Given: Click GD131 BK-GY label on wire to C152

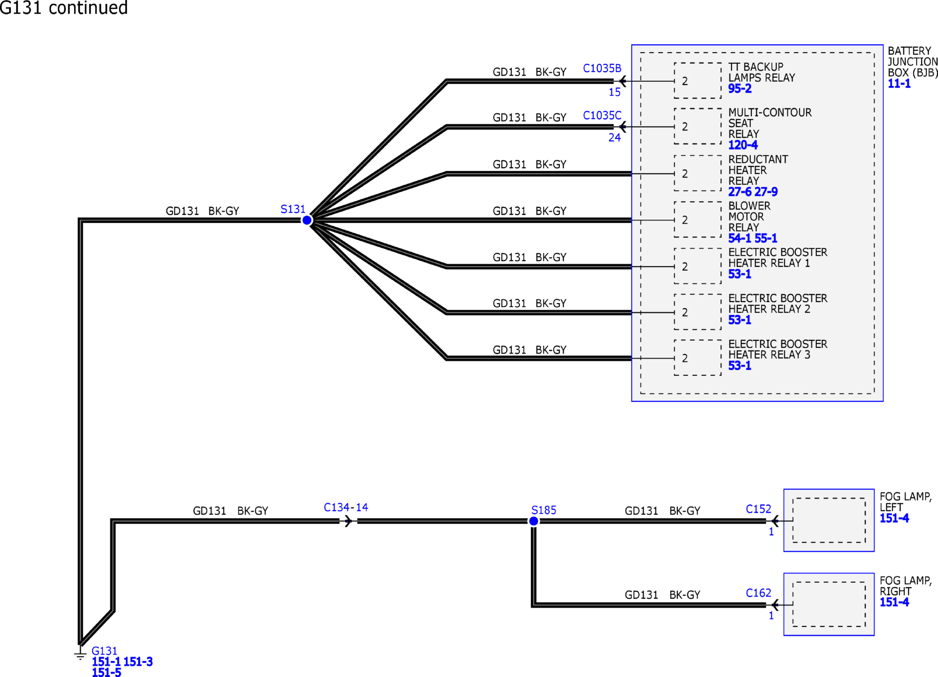Looking at the screenshot, I should tap(662, 511).
